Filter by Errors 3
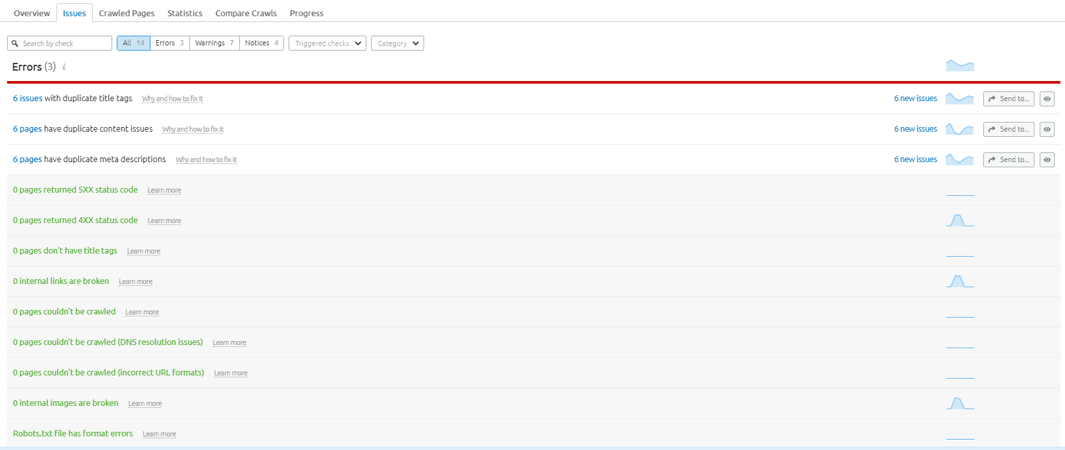Image resolution: width=1065 pixels, height=450 pixels. pos(170,43)
